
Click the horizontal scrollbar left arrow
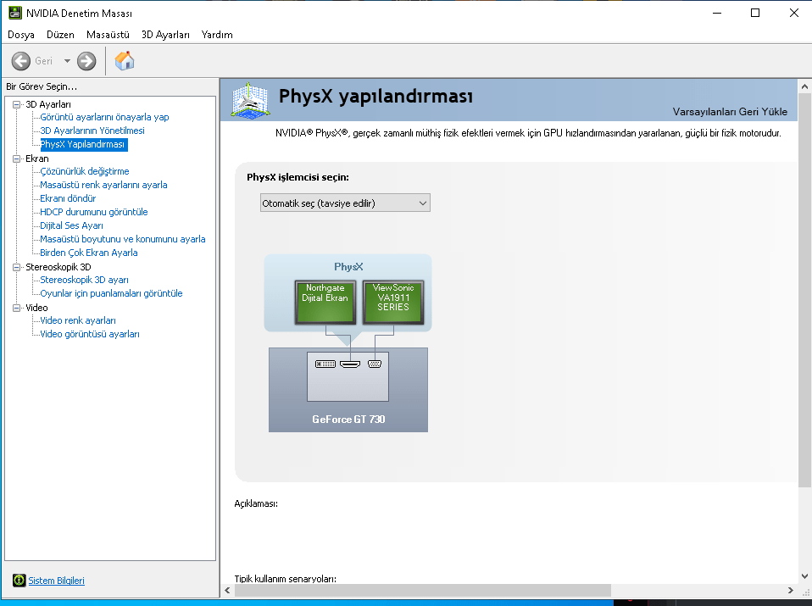[x=227, y=590]
